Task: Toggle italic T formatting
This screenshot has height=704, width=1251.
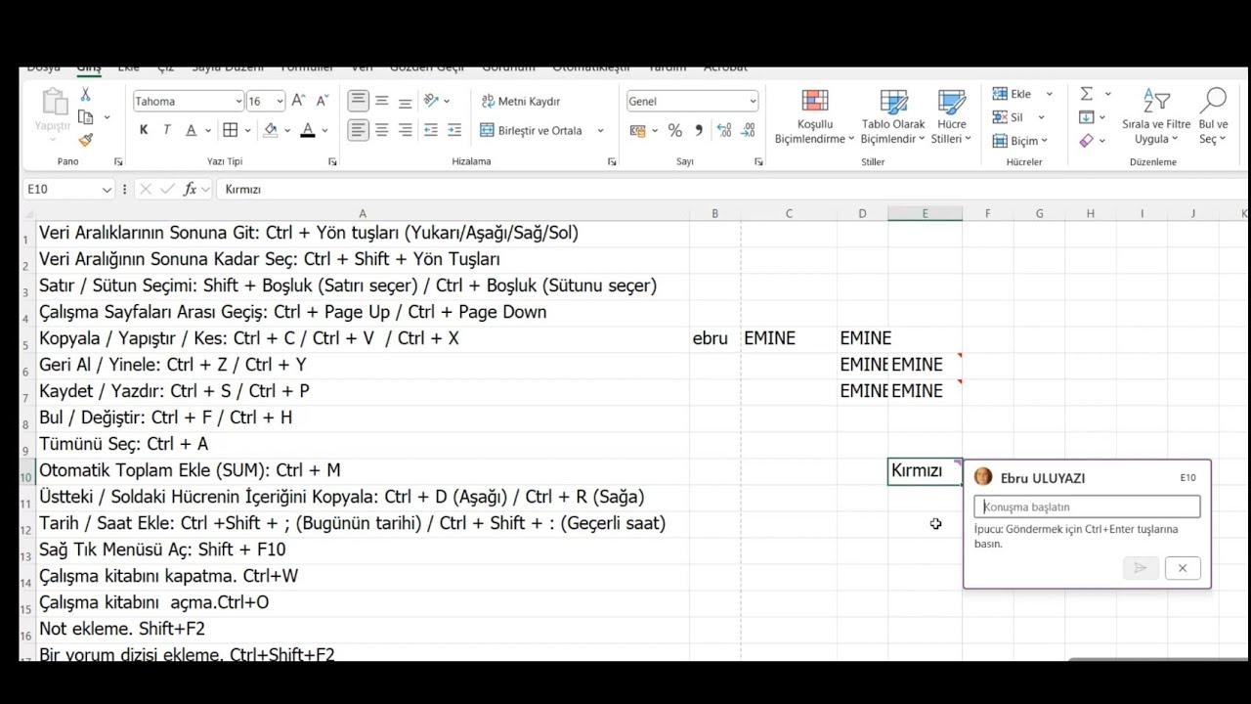Action: 167,130
